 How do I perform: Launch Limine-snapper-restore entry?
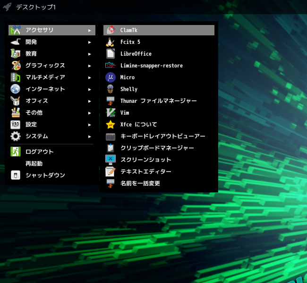point(159,65)
